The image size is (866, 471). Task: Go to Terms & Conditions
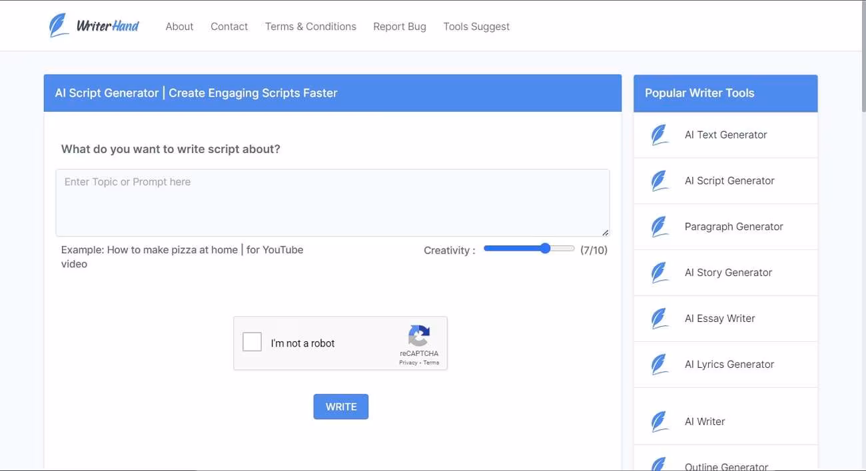310,27
